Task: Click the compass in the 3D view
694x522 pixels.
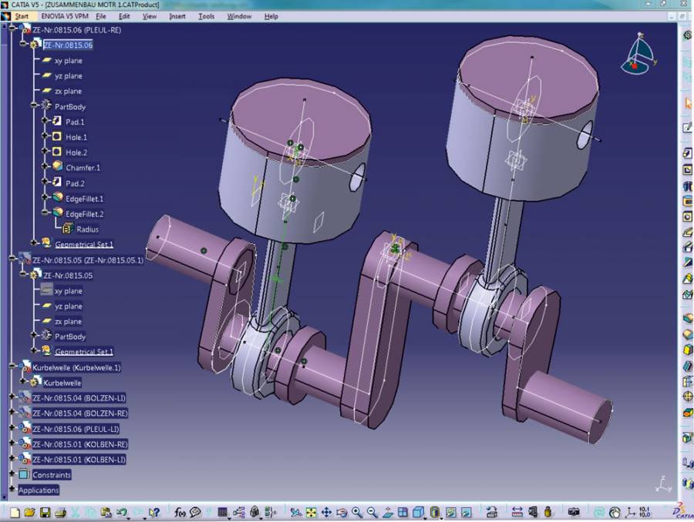Action: pyautogui.click(x=638, y=55)
